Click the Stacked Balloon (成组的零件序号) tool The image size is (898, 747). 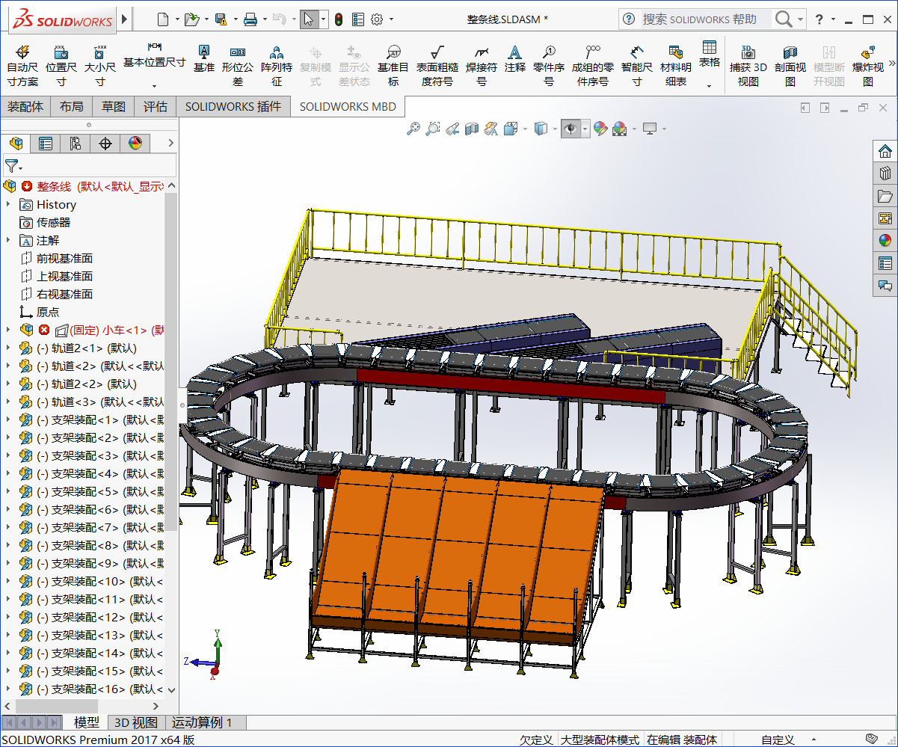coord(593,65)
